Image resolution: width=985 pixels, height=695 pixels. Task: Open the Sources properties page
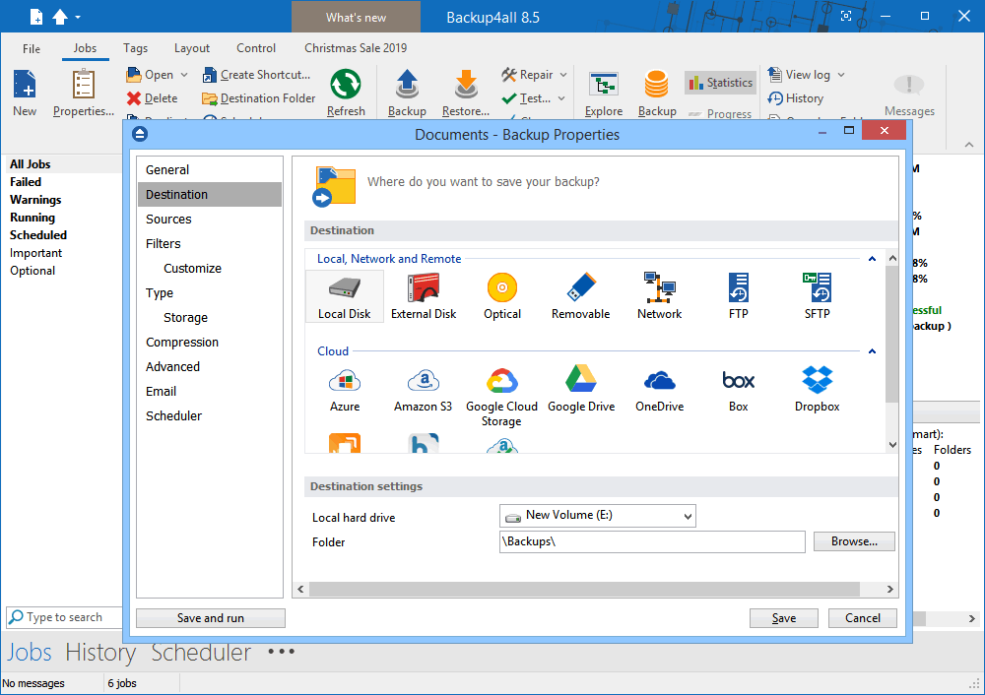[209, 220]
